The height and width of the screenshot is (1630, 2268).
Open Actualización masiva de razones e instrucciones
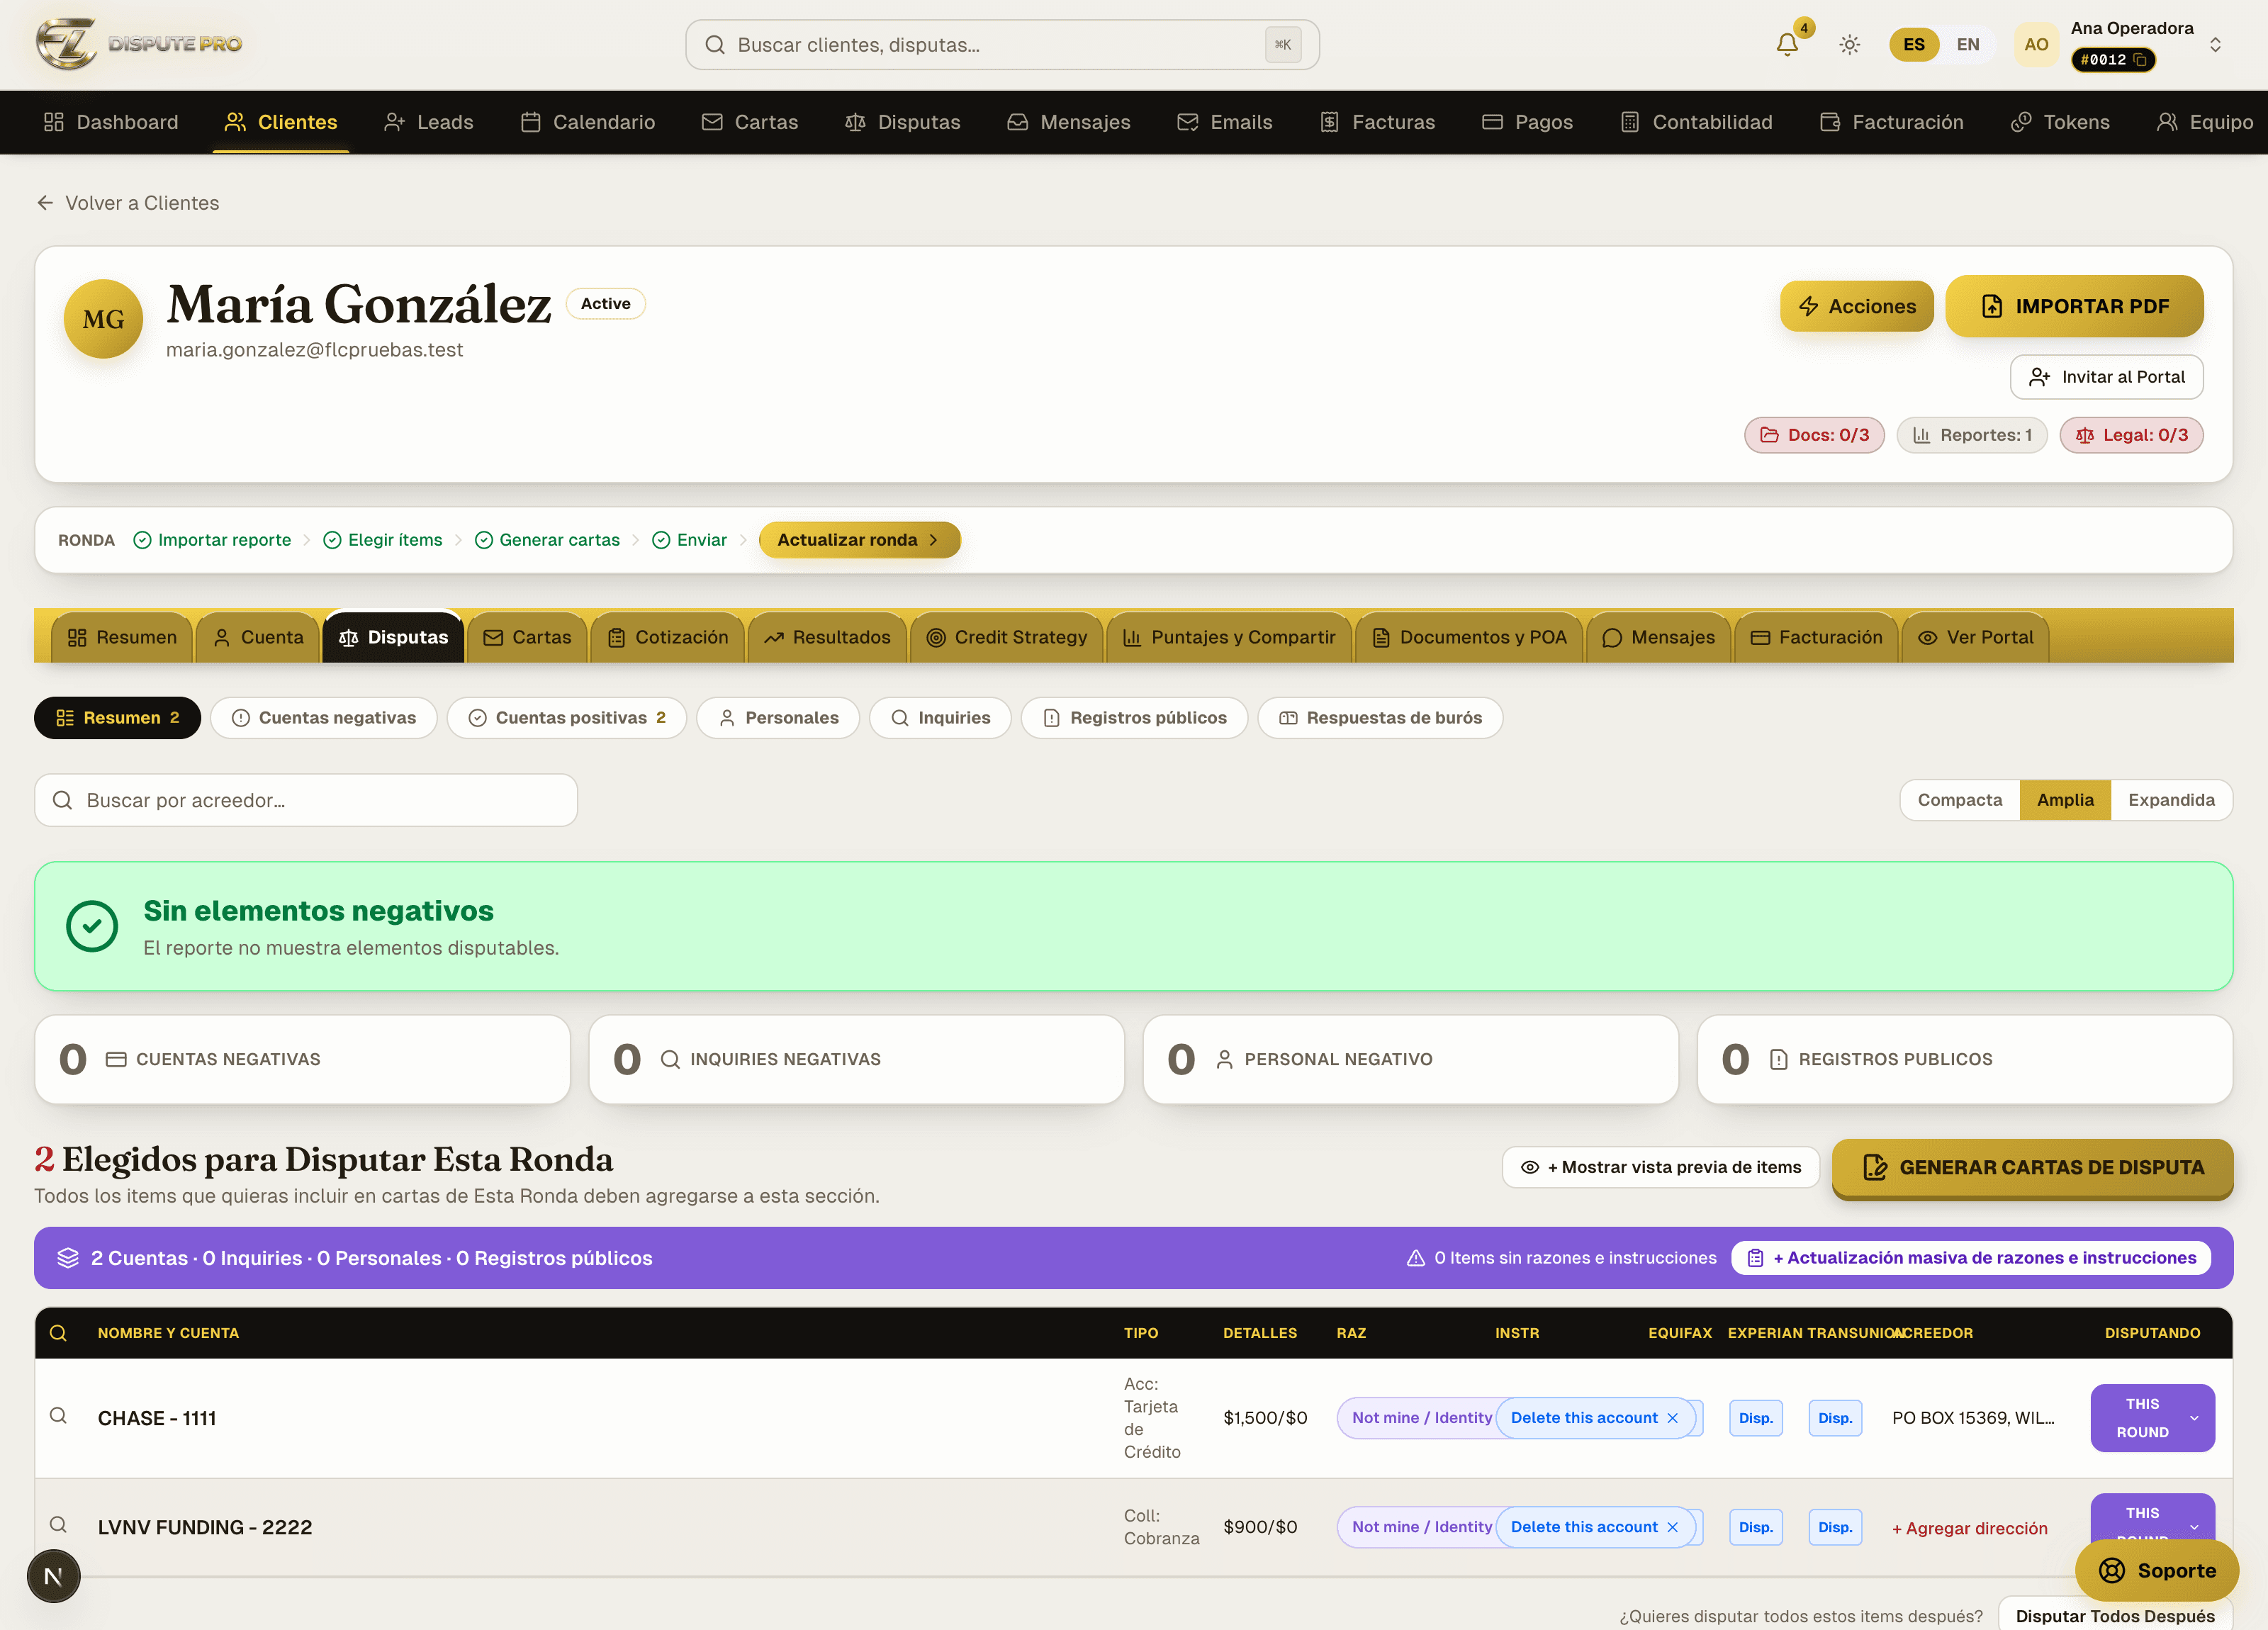tap(1971, 1258)
